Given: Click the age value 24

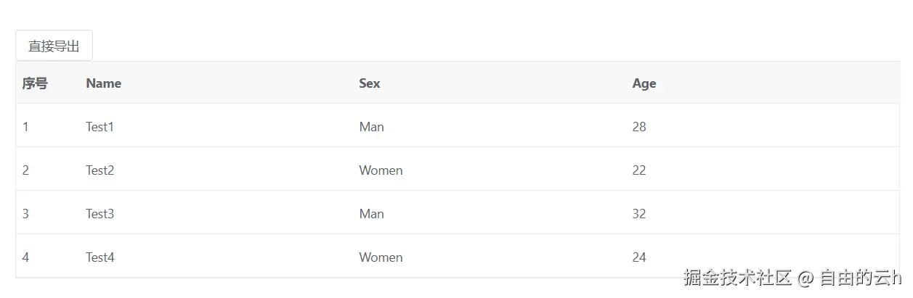Looking at the screenshot, I should click(639, 257).
